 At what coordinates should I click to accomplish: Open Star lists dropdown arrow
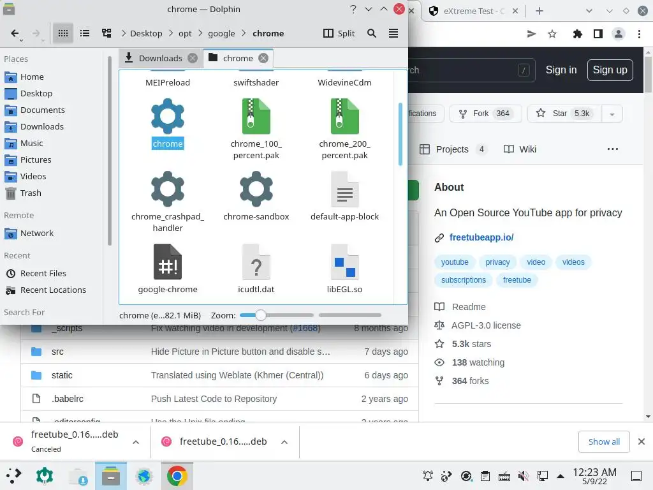612,114
